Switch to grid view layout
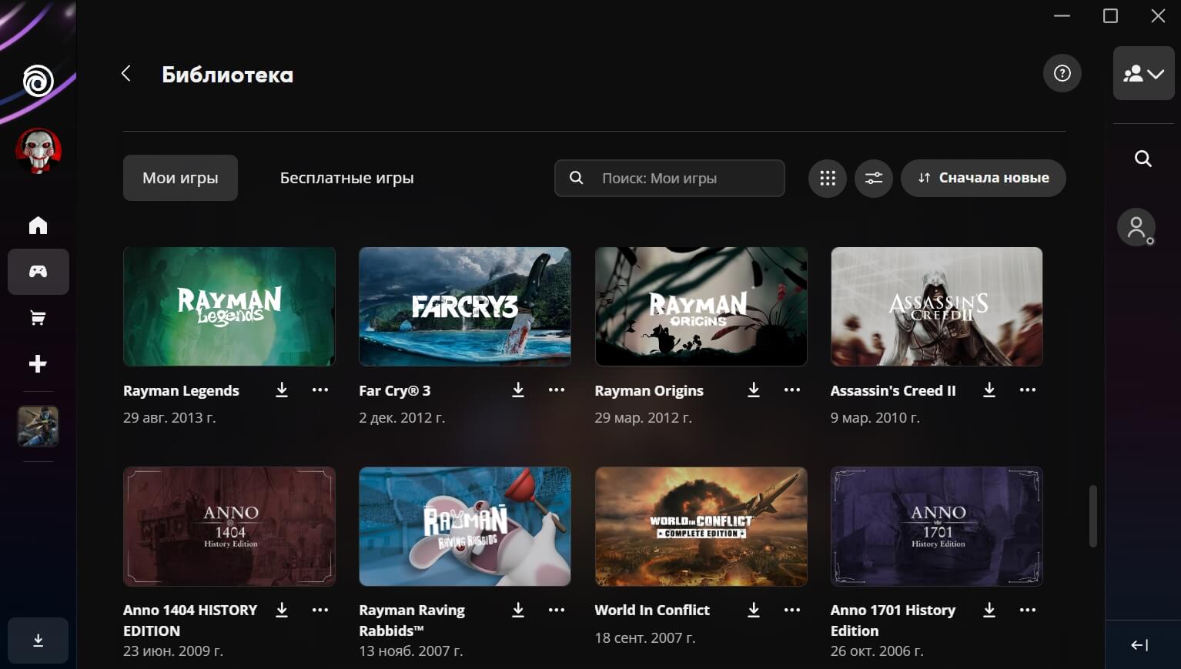Screen dimensions: 1181x669 pos(828,178)
